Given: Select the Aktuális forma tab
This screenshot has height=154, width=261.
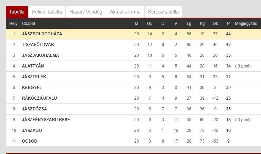Looking at the screenshot, I should (125, 12).
